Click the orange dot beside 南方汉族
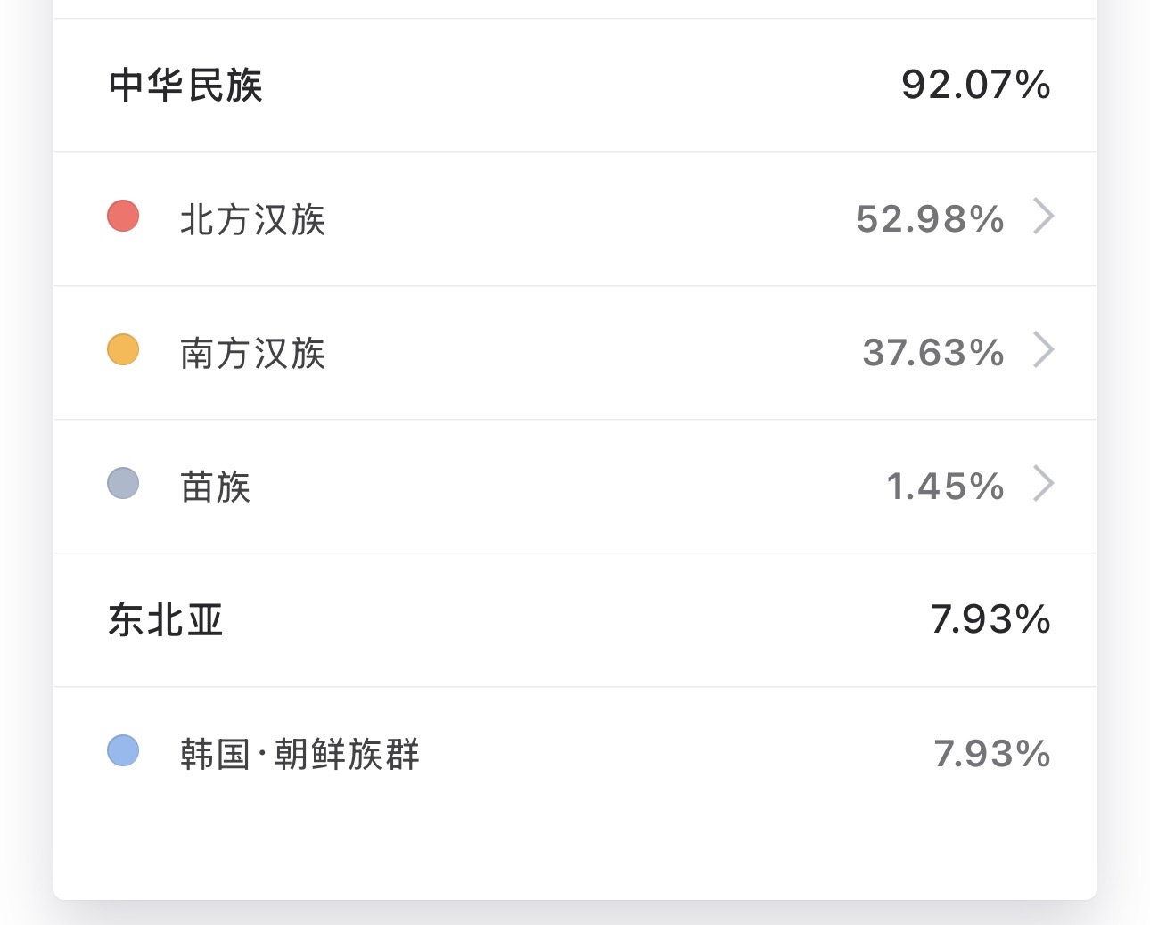This screenshot has height=925, width=1150. pos(123,349)
